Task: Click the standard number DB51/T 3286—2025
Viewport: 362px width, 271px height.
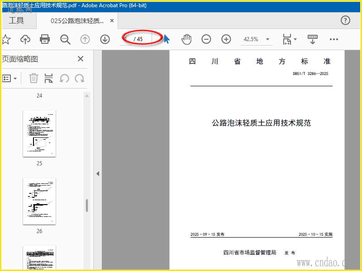Action: (310, 74)
